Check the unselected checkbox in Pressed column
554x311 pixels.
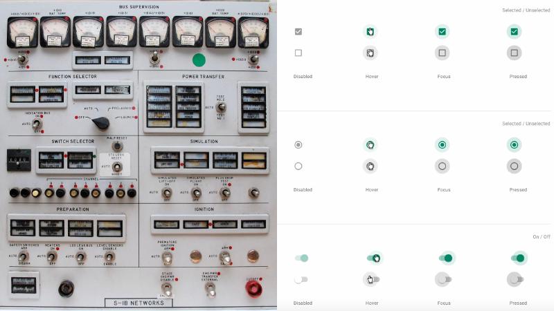click(x=514, y=53)
